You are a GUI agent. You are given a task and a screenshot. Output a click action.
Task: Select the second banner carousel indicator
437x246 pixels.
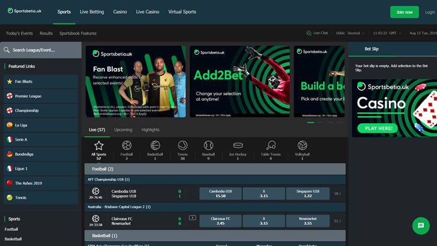(321, 122)
